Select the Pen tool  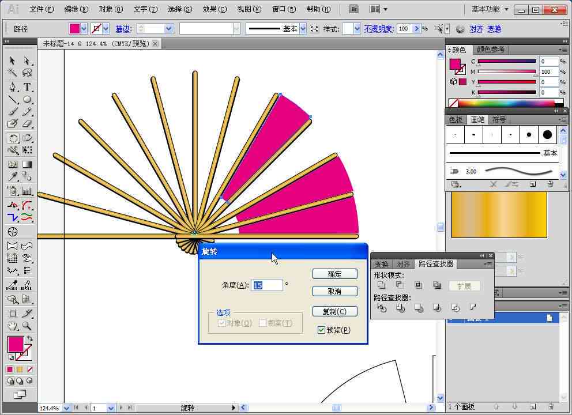click(x=12, y=87)
